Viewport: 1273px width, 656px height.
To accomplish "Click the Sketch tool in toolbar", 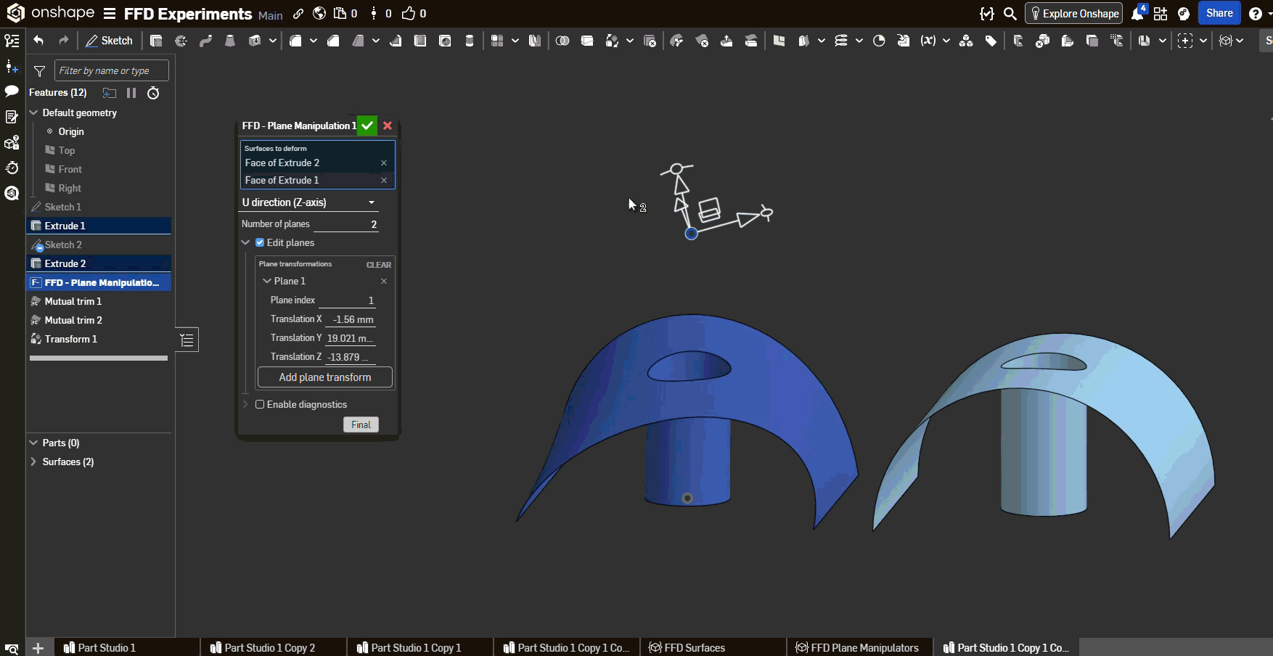I will pos(109,41).
